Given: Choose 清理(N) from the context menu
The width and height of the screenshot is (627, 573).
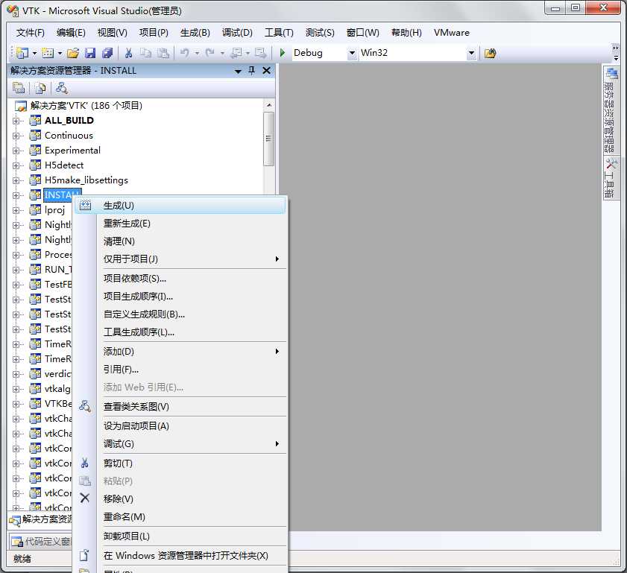Looking at the screenshot, I should [180, 241].
